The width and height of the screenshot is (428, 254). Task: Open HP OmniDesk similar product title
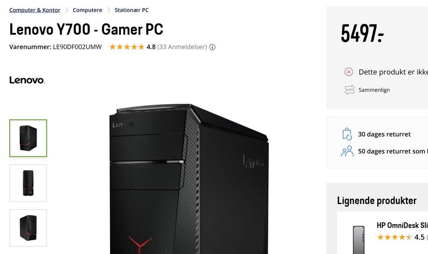tap(402, 226)
